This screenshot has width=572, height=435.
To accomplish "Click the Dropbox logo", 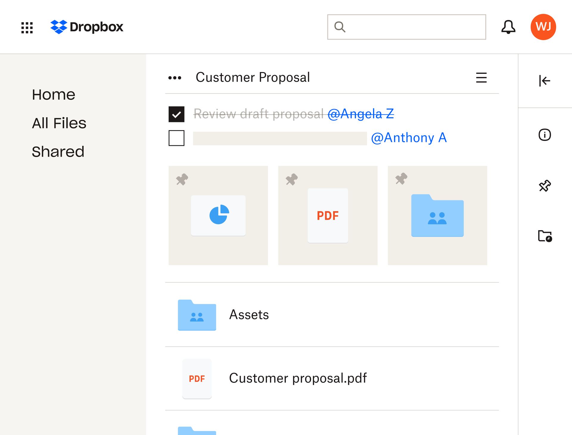I will click(x=87, y=27).
